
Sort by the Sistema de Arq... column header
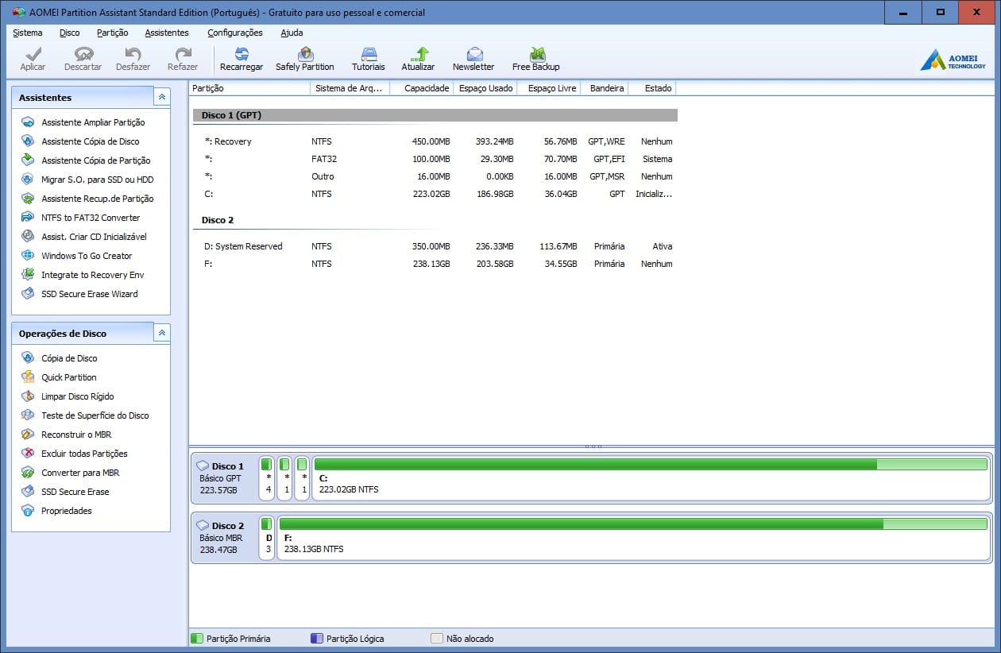350,88
